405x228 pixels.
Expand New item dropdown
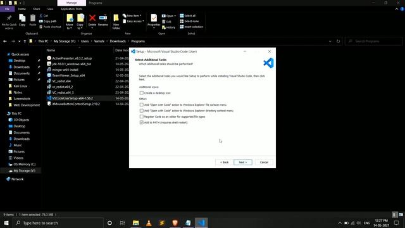click(x=132, y=16)
